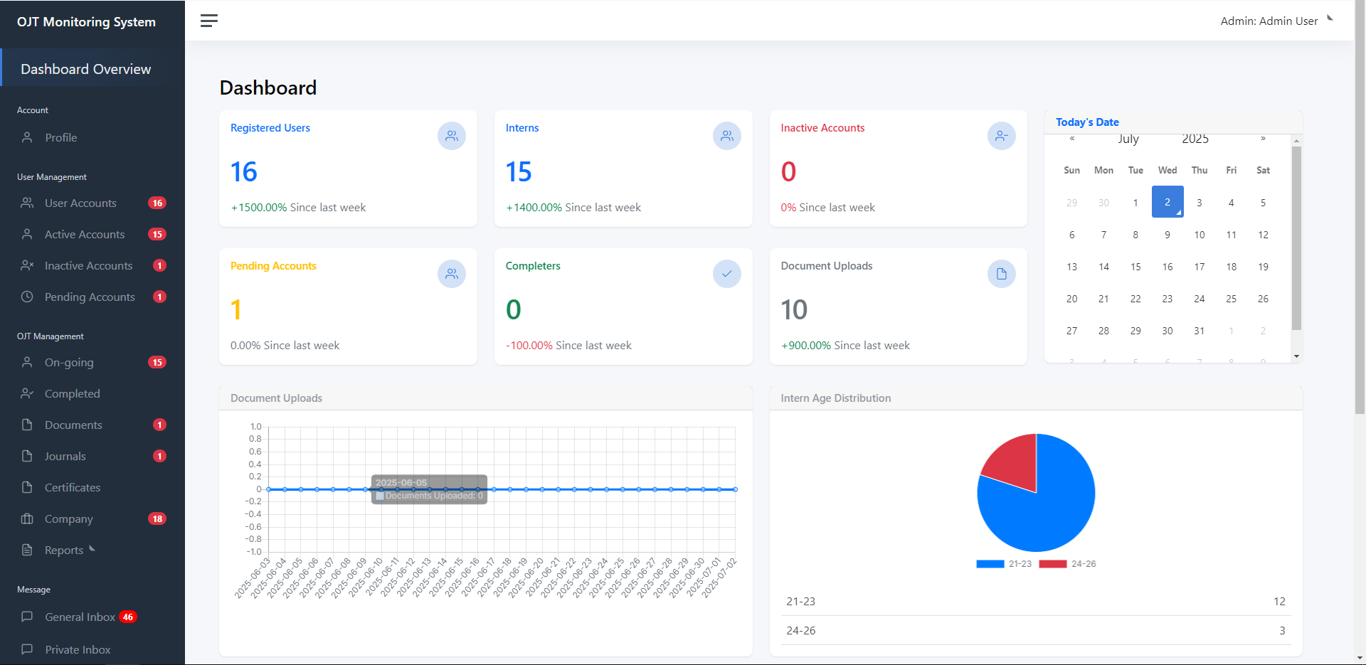Screen dimensions: 1366x665
Task: Go to next month in calendar
Action: (1263, 139)
